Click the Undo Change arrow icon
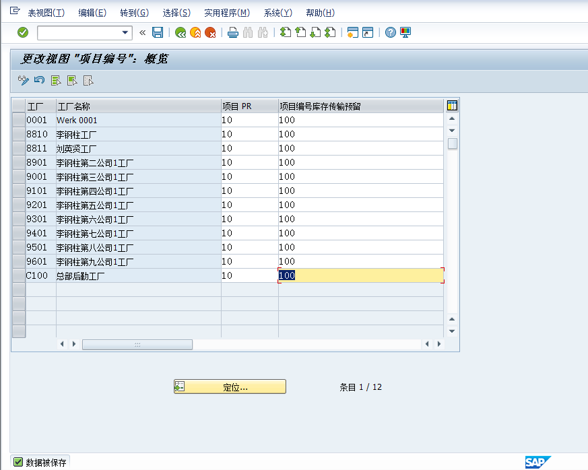 tap(39, 80)
